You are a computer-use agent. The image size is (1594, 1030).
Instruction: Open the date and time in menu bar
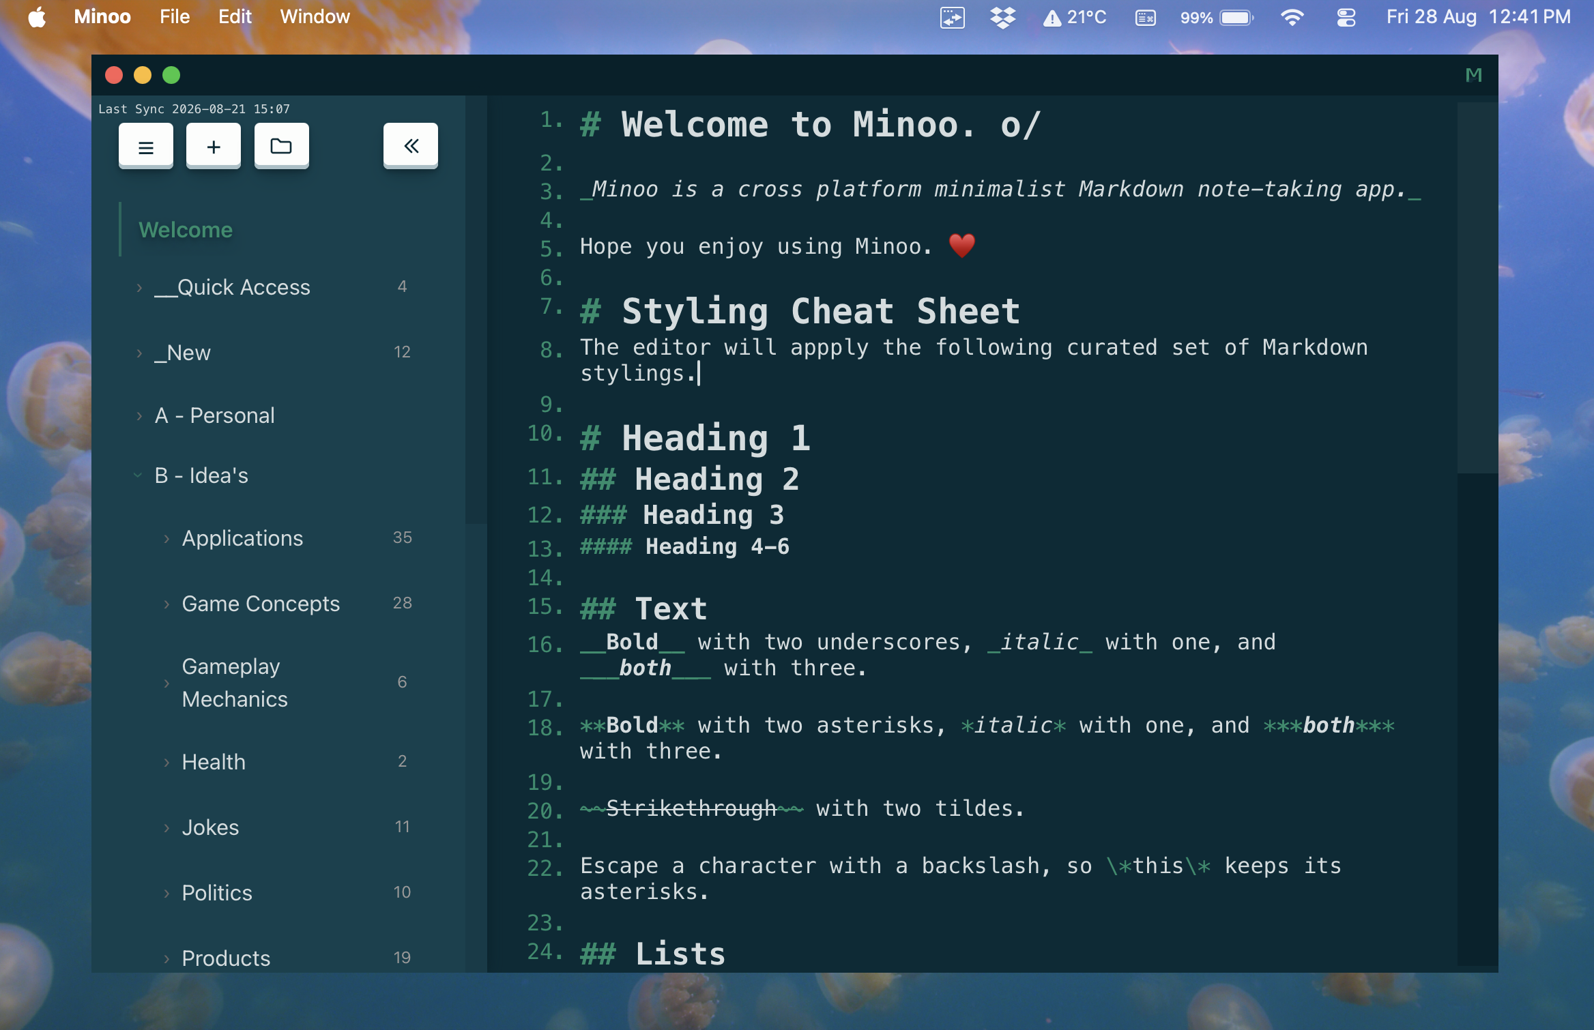[1478, 17]
